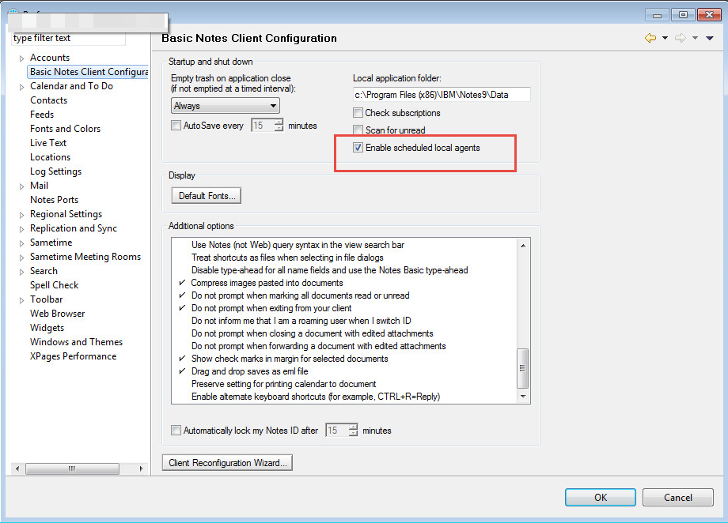
Task: Toggle Do not prompt when forwarding a document with edited attachments
Action: point(318,346)
